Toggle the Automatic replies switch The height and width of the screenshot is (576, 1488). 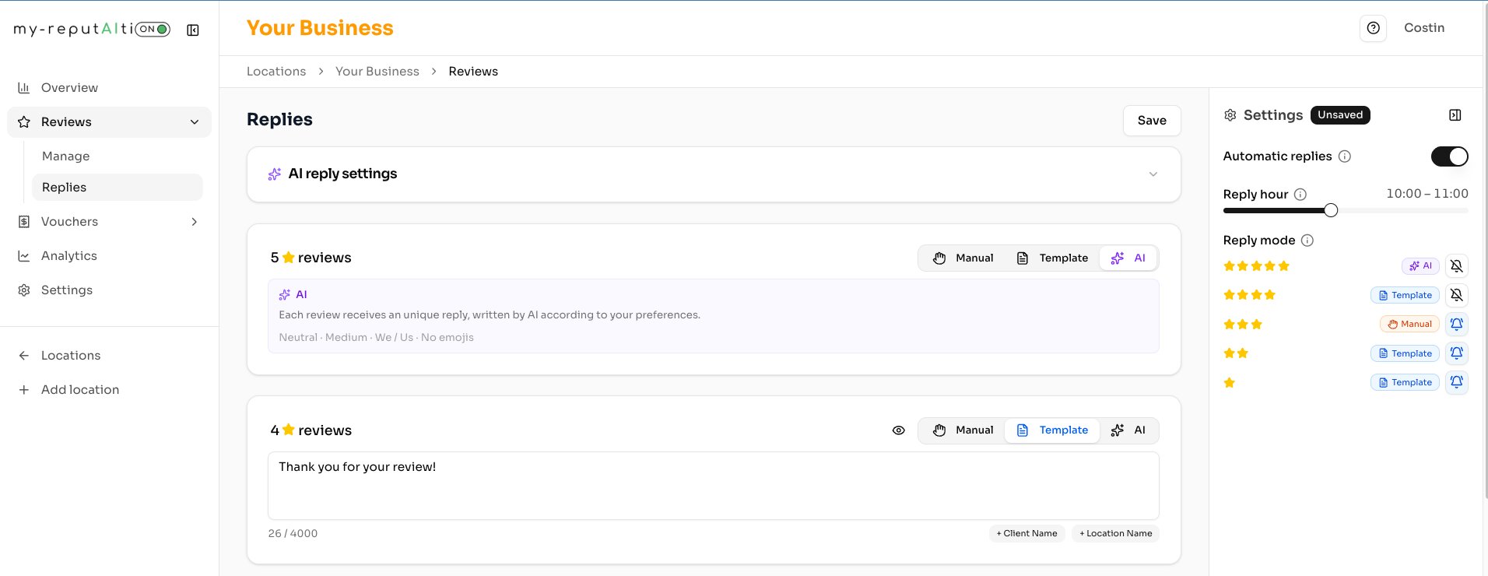tap(1450, 156)
